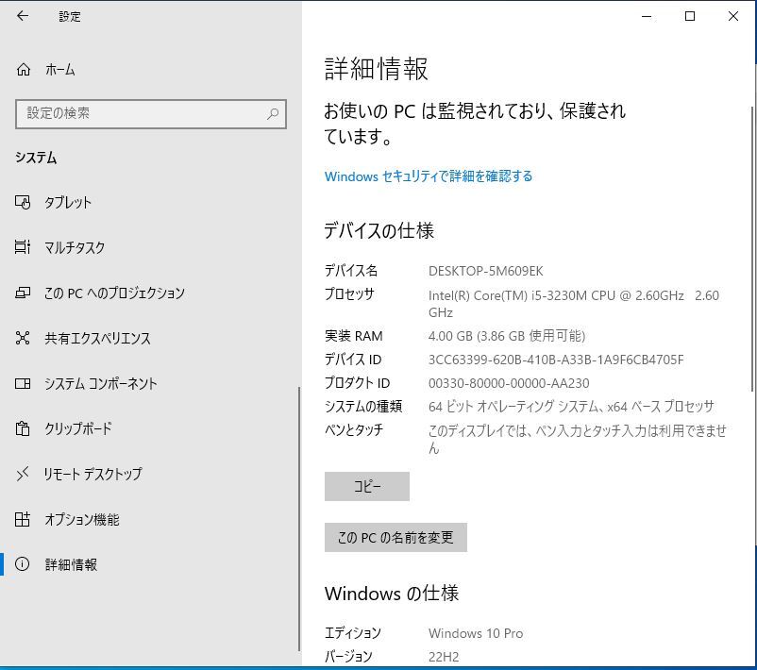Click the 設定 window title text
The image size is (757, 670).
[x=70, y=16]
